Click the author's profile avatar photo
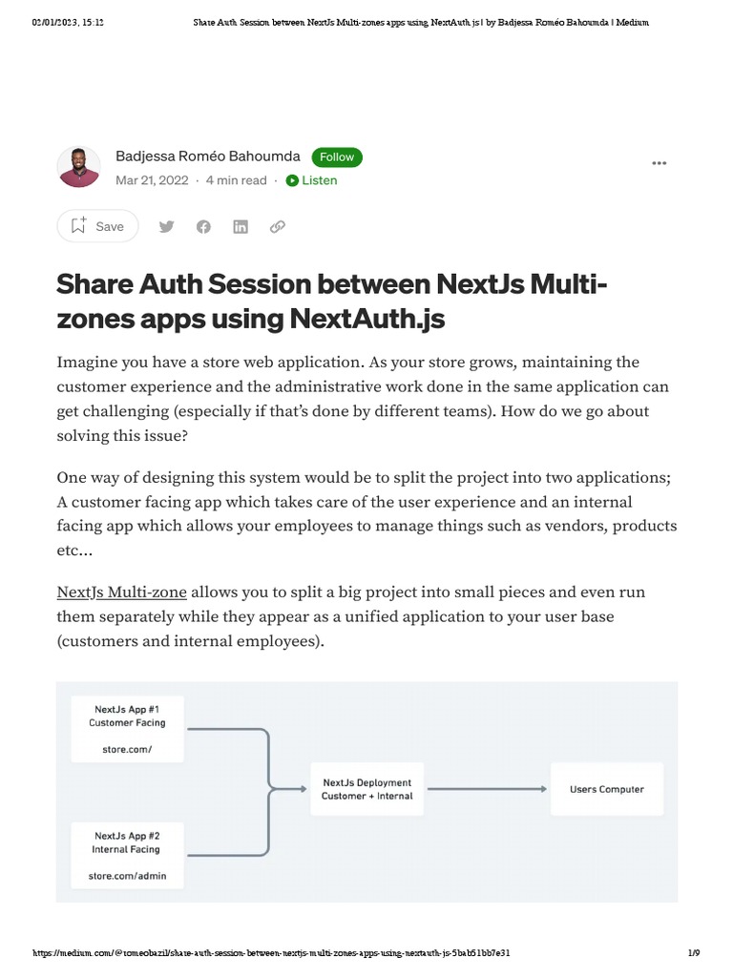This screenshot has height=977, width=733. (x=78, y=167)
